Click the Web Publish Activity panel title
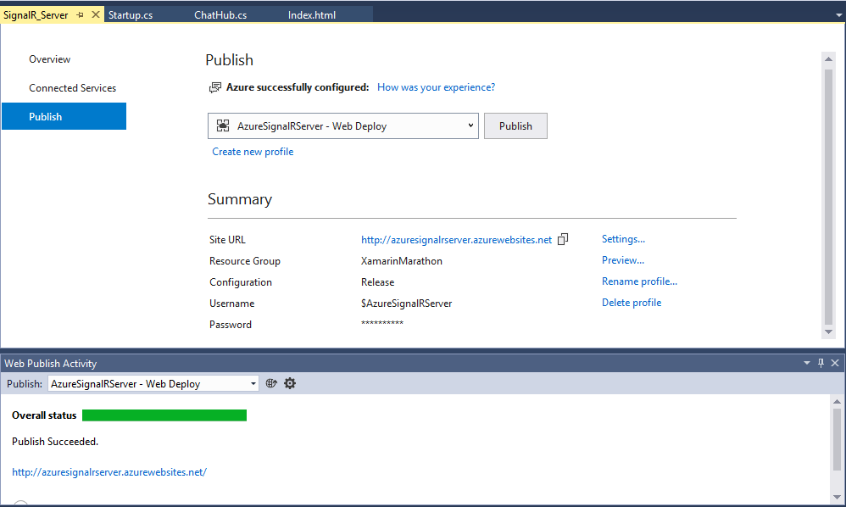 click(51, 364)
